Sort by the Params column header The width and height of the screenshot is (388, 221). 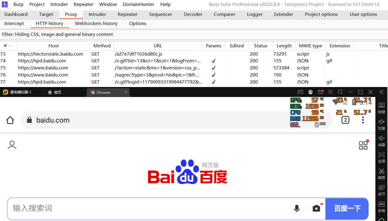tap(214, 46)
